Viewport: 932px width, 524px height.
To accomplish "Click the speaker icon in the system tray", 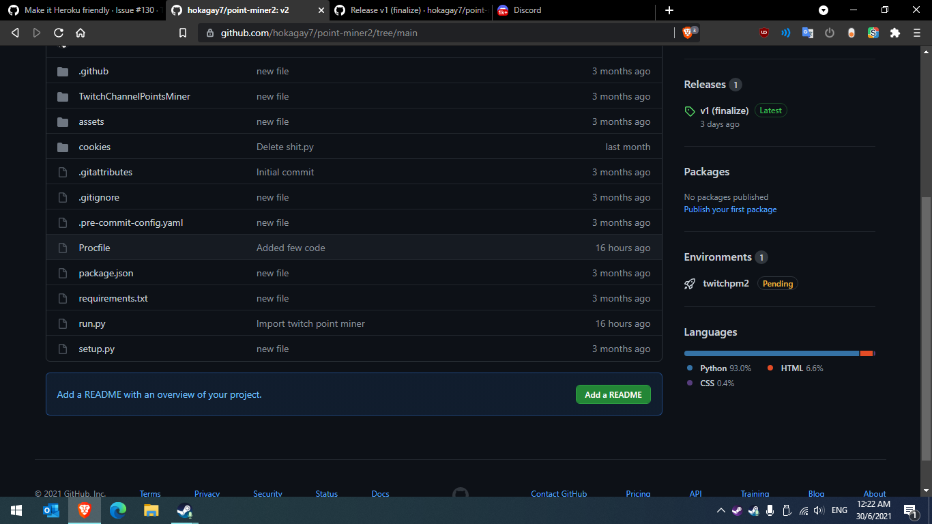I will tap(818, 510).
